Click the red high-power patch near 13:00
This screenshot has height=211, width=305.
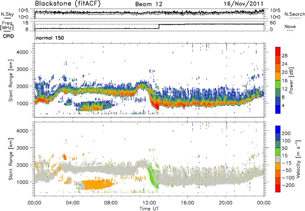click(156, 105)
